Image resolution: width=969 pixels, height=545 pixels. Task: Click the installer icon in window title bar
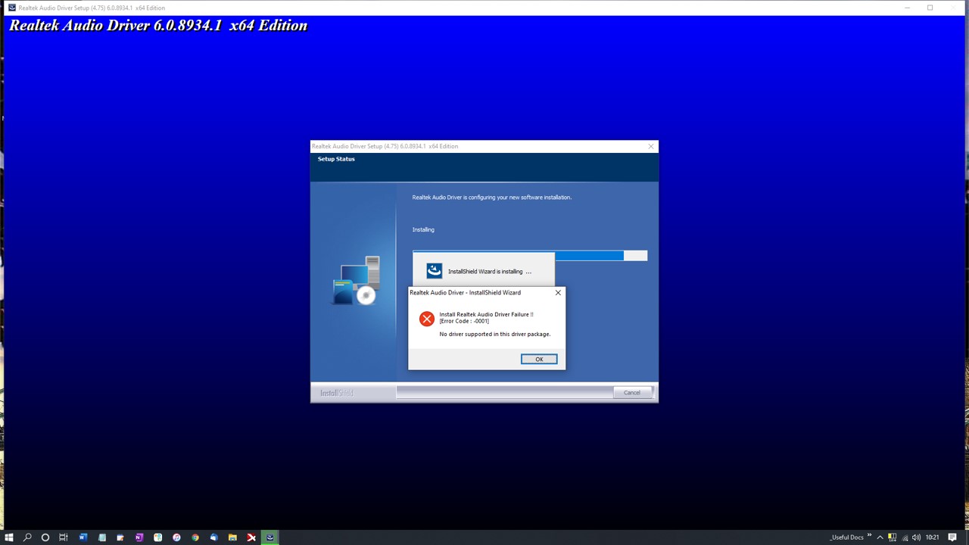[x=11, y=8]
